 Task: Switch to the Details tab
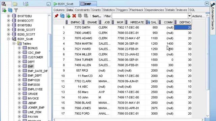point(170,10)
